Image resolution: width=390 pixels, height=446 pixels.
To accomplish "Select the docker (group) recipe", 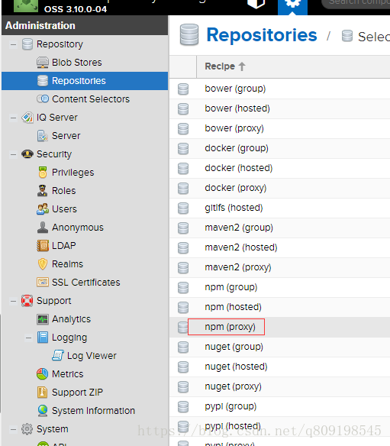I will tap(279, 148).
